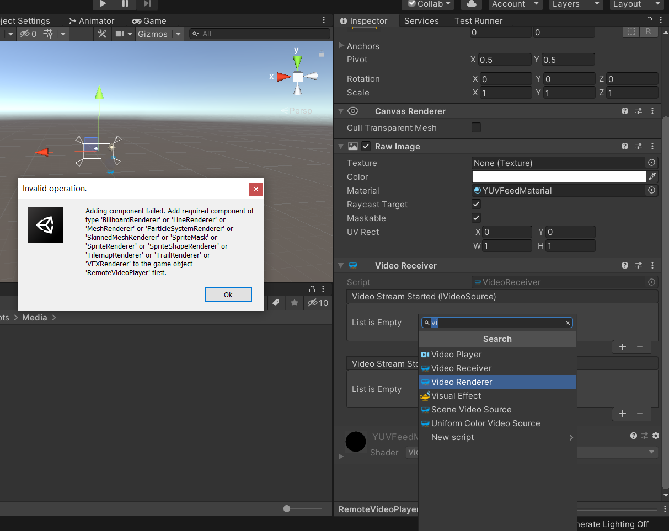Collapse the Canvas Renderer component
Image resolution: width=669 pixels, height=531 pixels.
(x=341, y=111)
